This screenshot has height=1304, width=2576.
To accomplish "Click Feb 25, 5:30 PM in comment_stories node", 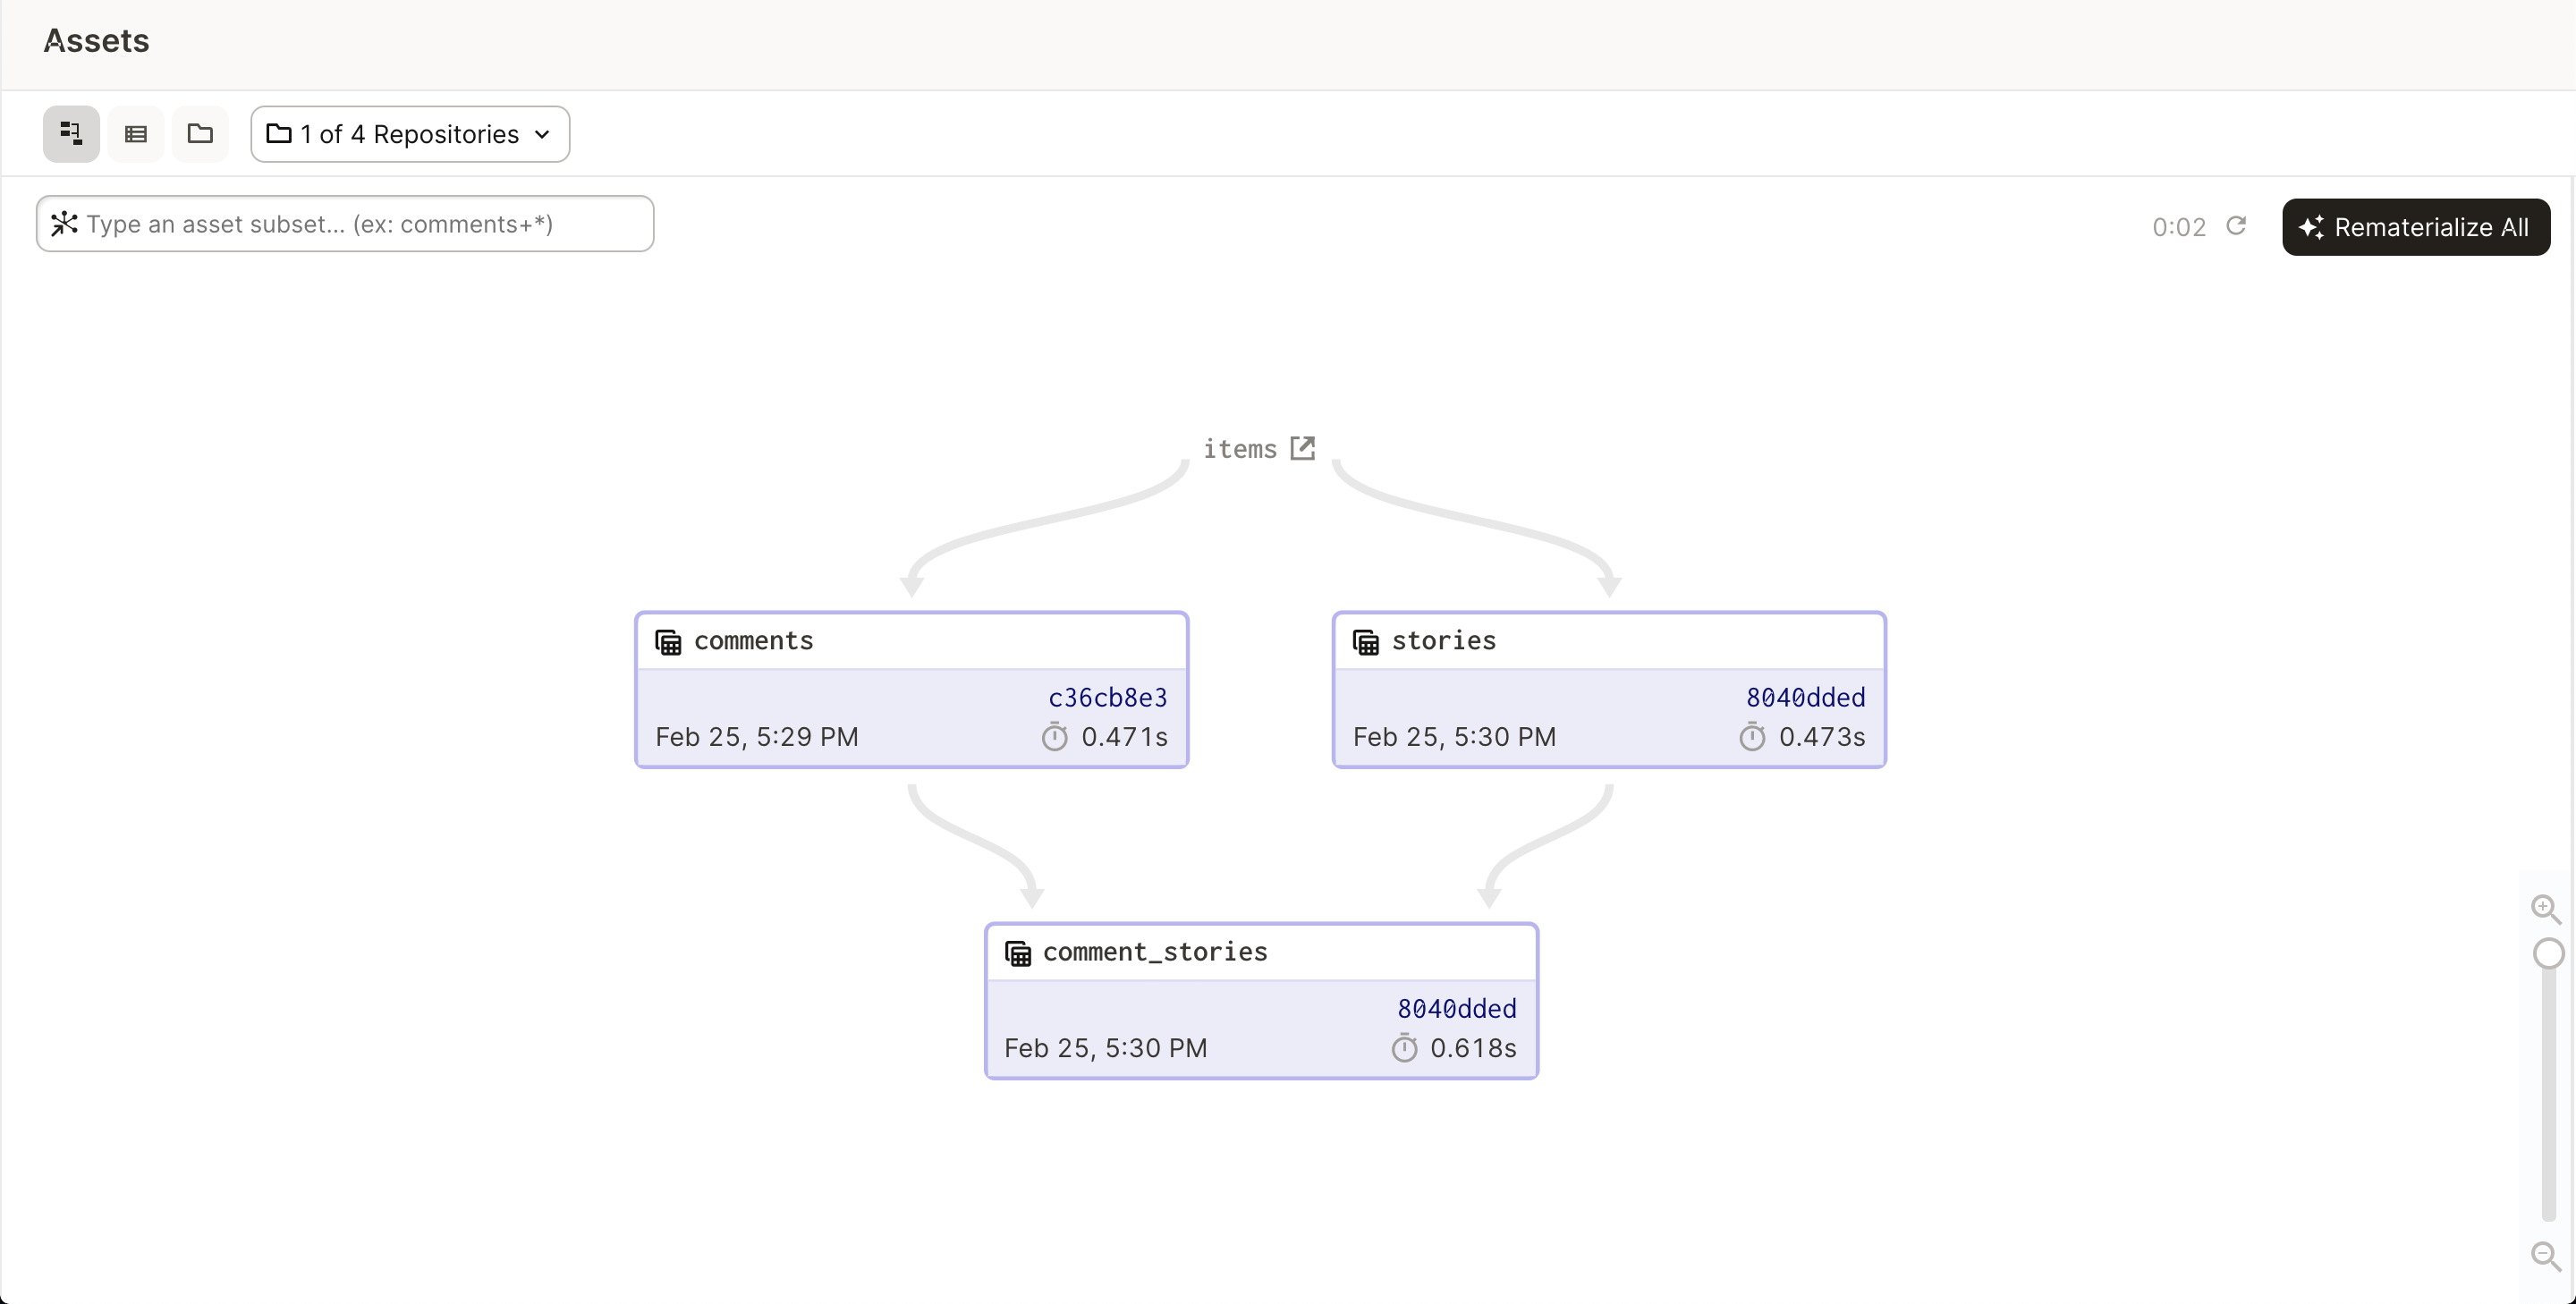I will (x=1106, y=1048).
